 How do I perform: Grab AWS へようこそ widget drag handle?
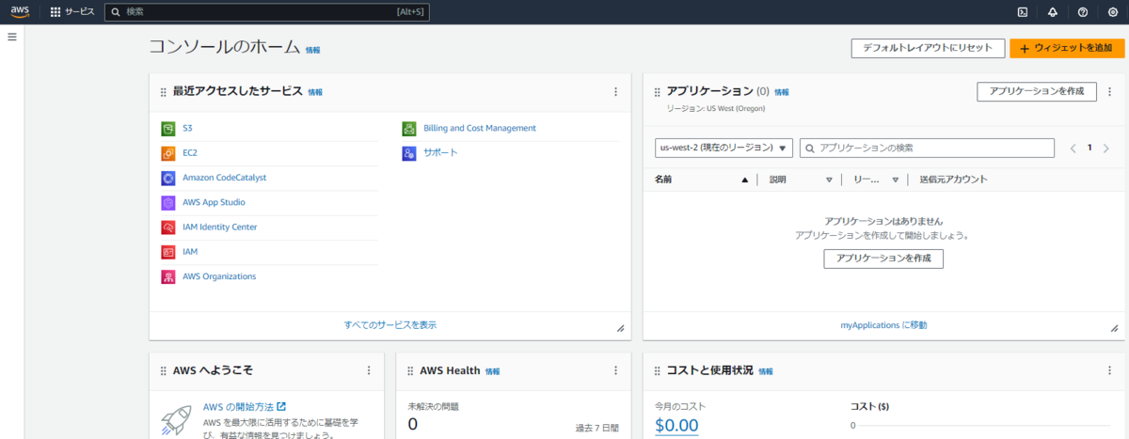pos(164,371)
